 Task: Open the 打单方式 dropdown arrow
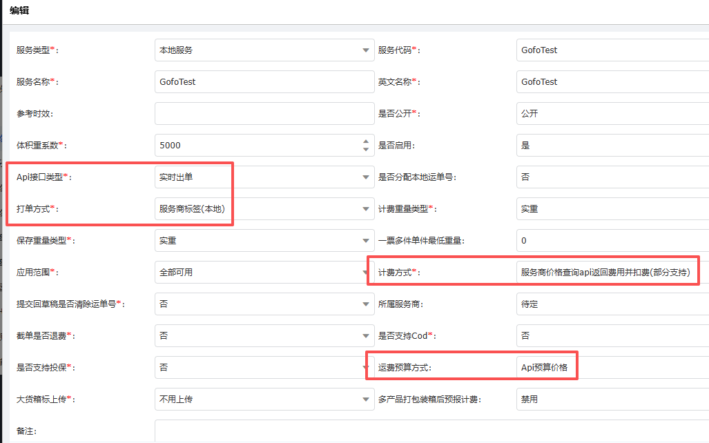click(x=365, y=209)
